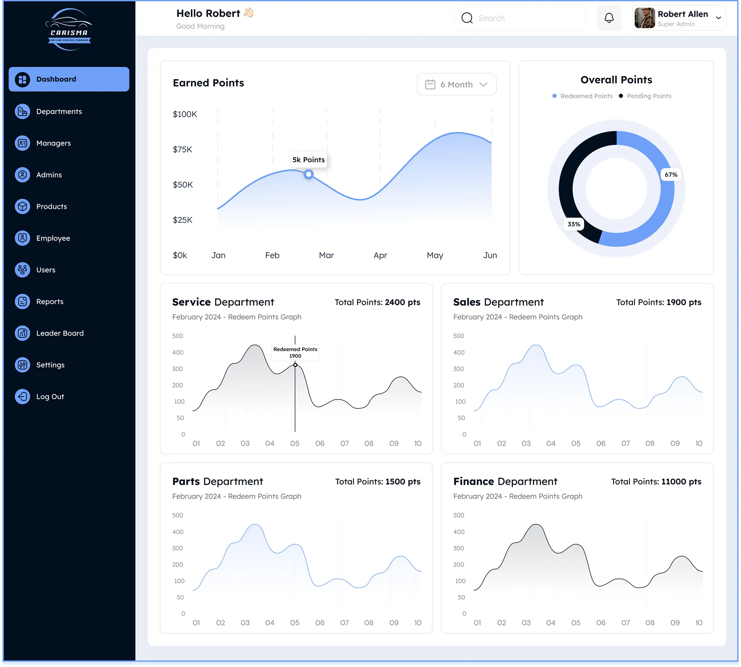Screen dimensions: 741x667
Task: Click the calendar icon in period selector
Action: [430, 85]
